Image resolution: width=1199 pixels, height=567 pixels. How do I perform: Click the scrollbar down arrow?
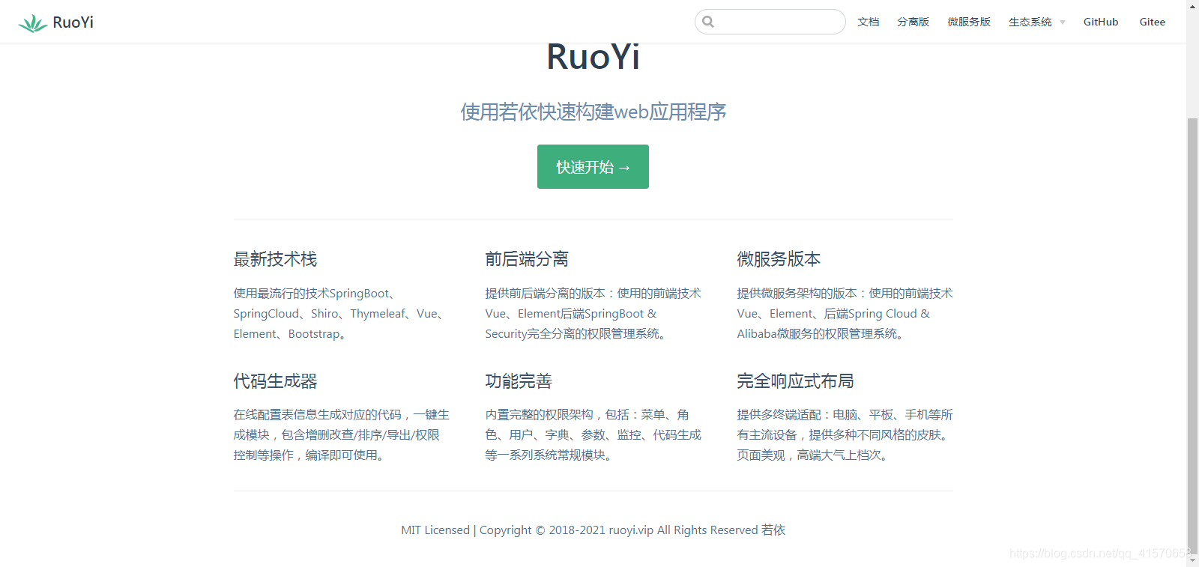(1192, 561)
